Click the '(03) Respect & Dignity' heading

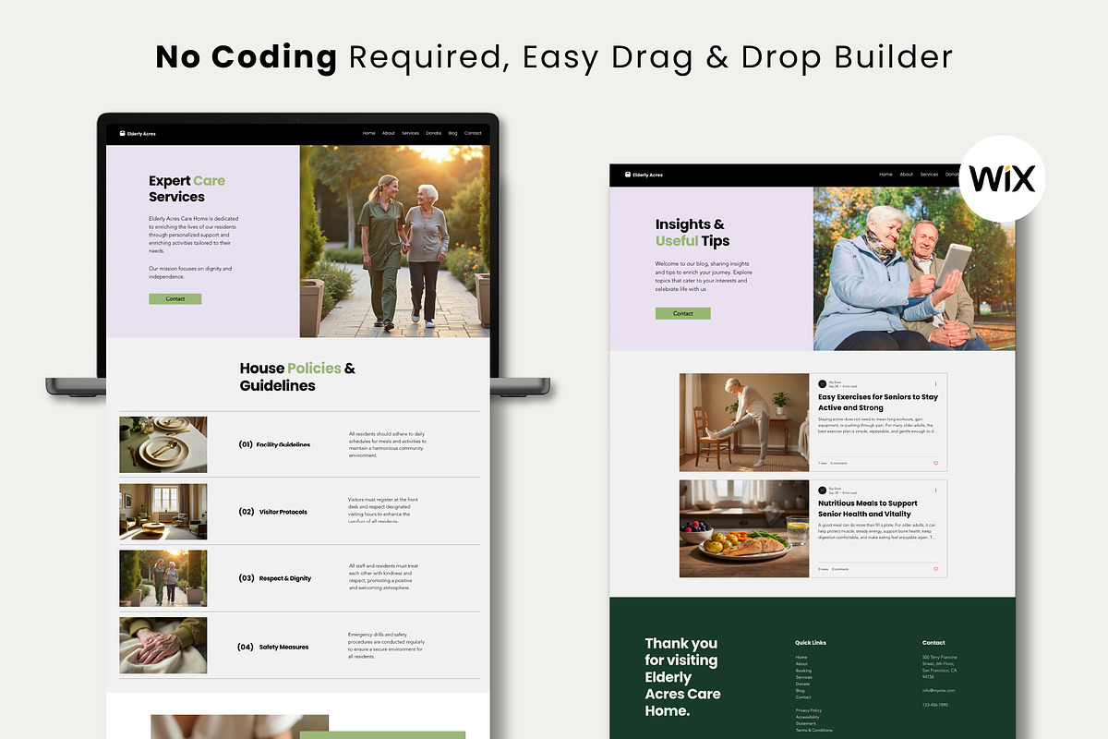pyautogui.click(x=275, y=578)
